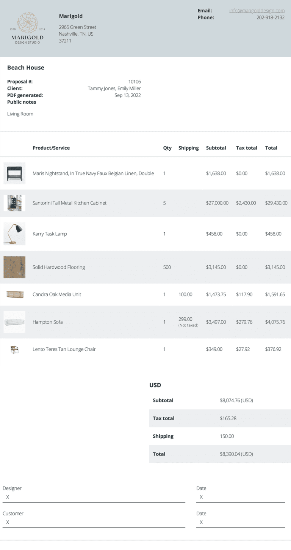
Task: Click the Beach House project title
Action: (x=26, y=68)
